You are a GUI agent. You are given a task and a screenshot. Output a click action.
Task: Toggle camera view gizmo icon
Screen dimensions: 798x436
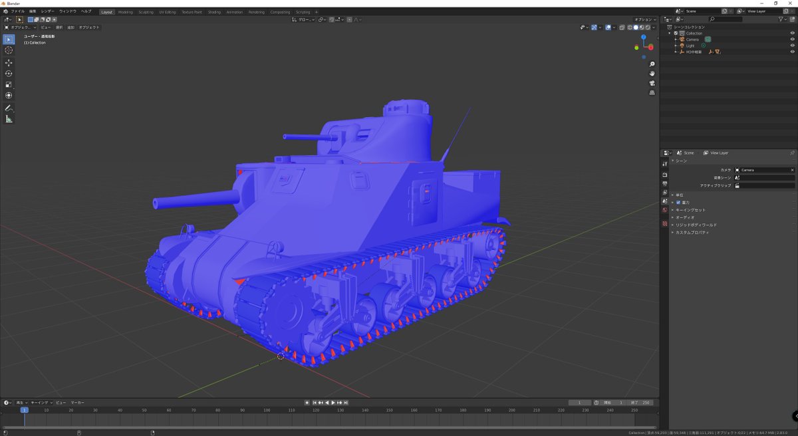(x=652, y=83)
